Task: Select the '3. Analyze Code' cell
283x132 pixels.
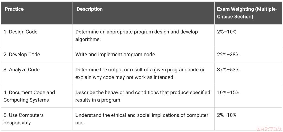Action: (x=21, y=70)
